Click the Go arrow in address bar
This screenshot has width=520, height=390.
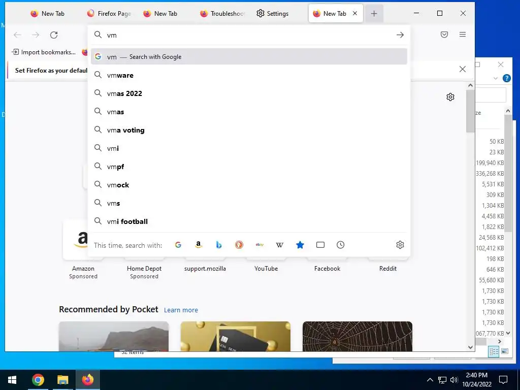(x=400, y=35)
